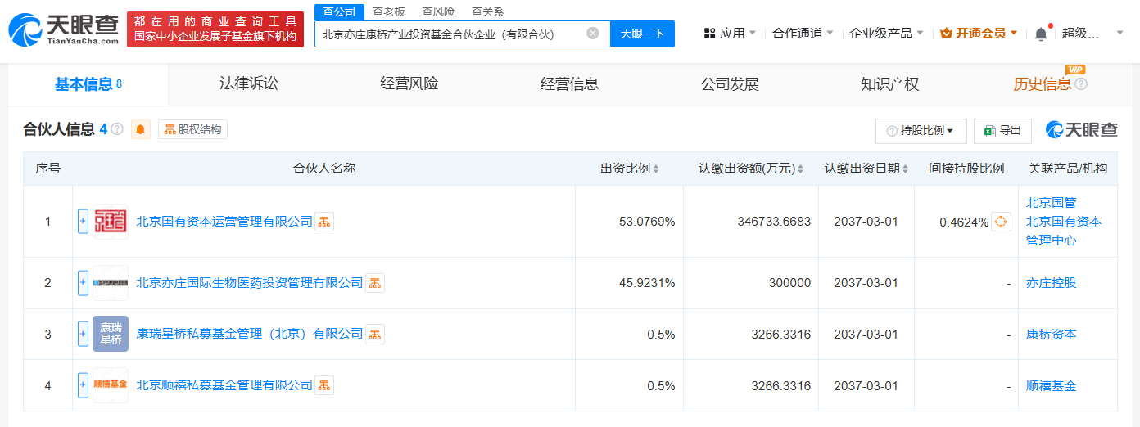Open equity structure icon next to 北京亦庄国际生物医药投资管理有限公司
This screenshot has width=1140, height=427.
tap(375, 283)
